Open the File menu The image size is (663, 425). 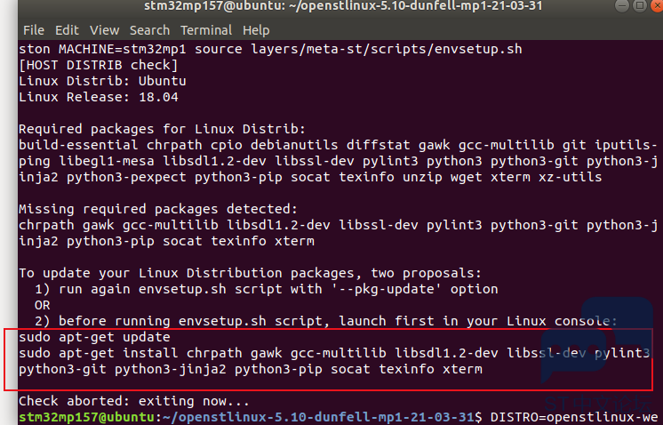34,30
